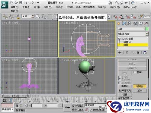Open the 全部 selection filter dropdown

point(28,16)
